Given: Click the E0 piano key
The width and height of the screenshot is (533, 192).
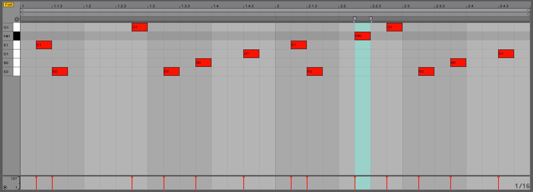Looking at the screenshot, I should [17, 72].
